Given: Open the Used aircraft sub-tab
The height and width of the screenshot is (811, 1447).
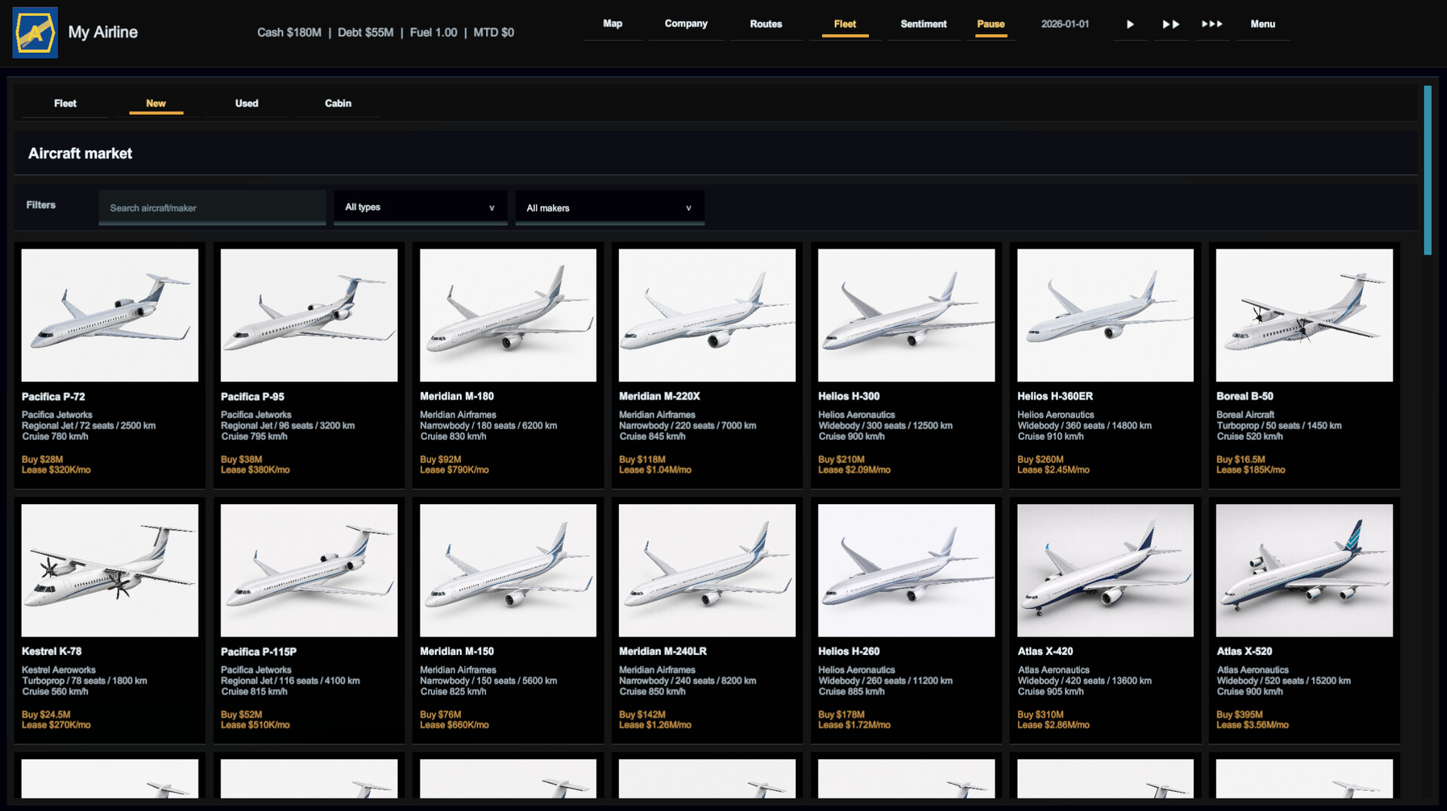Looking at the screenshot, I should coord(246,103).
